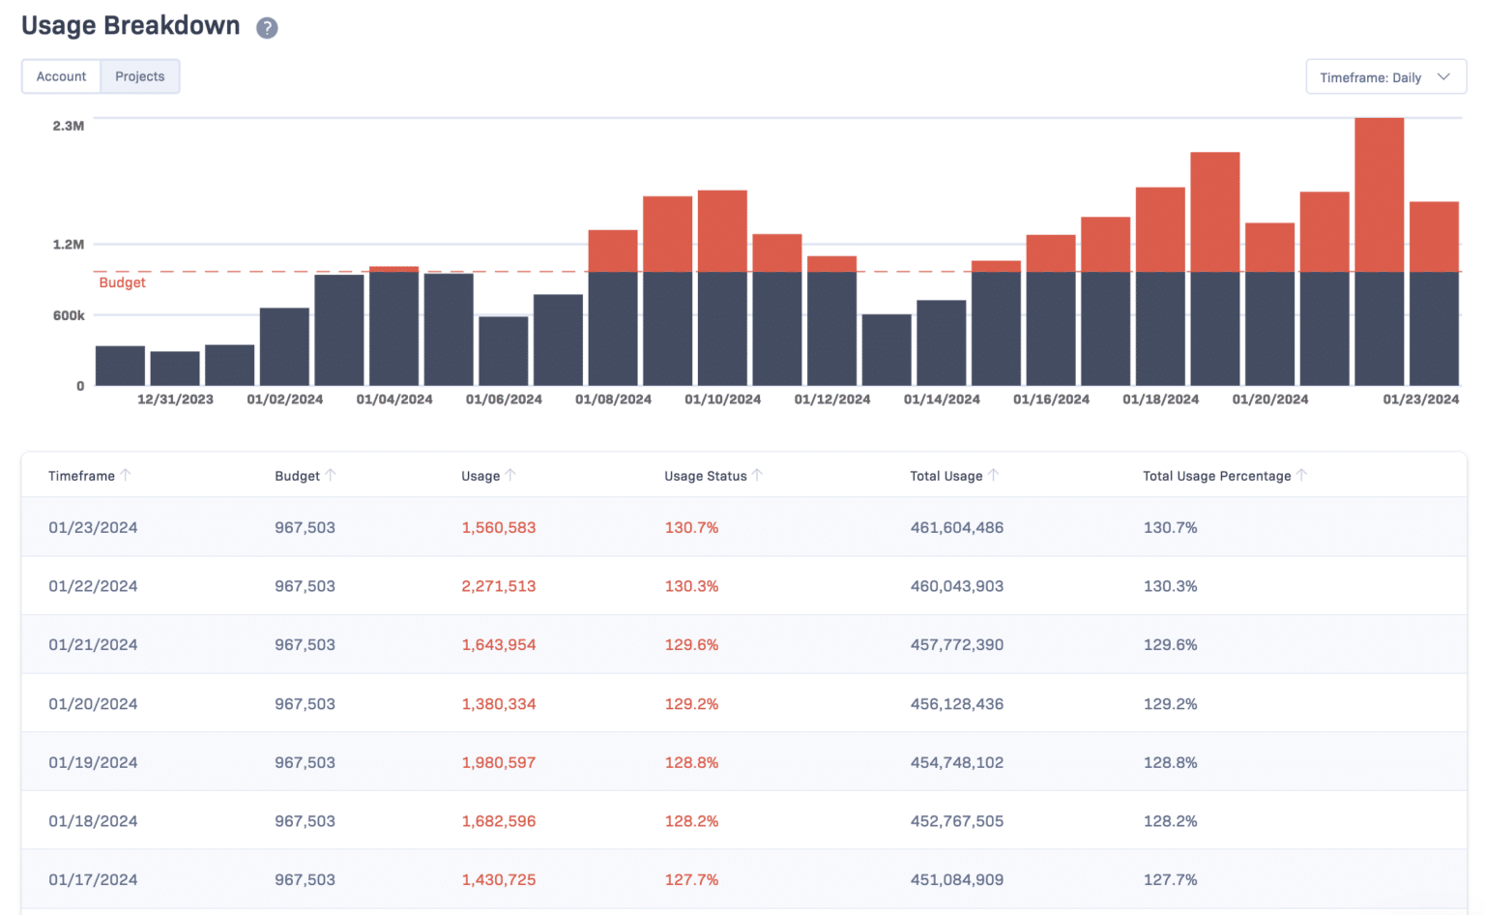Open the Timeframe: Daily dropdown
Viewport: 1485px width, 915px height.
click(x=1384, y=76)
